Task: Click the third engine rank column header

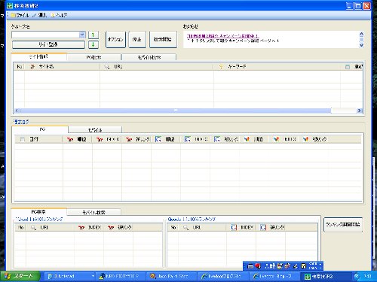Action: (254, 139)
